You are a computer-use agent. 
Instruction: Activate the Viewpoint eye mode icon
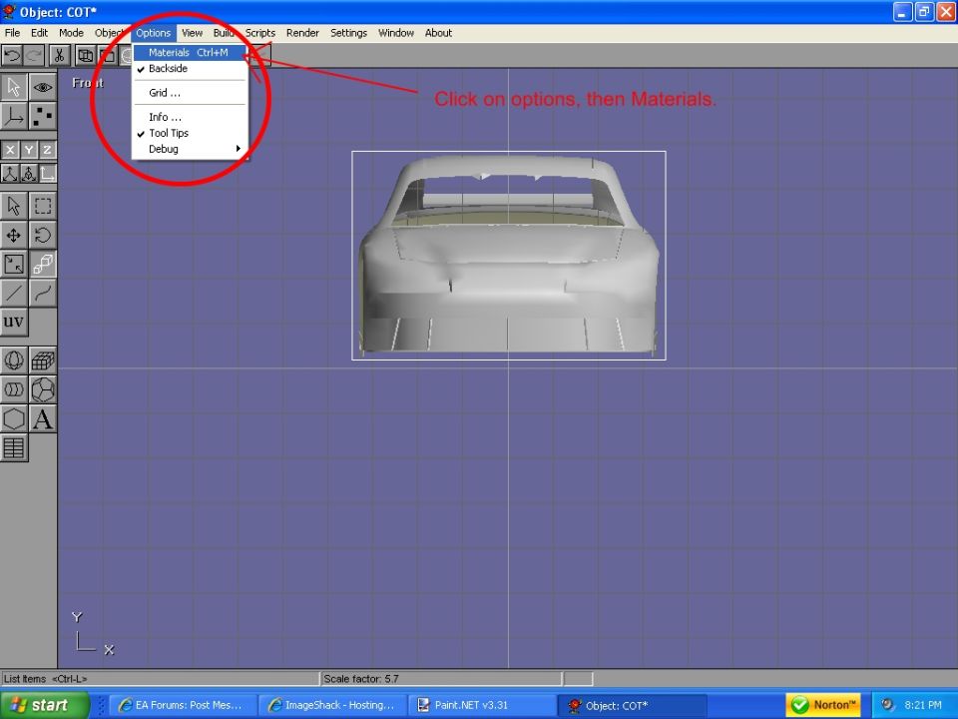(x=43, y=87)
